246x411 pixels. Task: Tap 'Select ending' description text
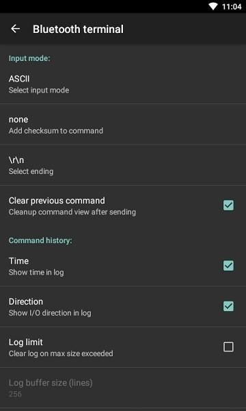[31, 171]
